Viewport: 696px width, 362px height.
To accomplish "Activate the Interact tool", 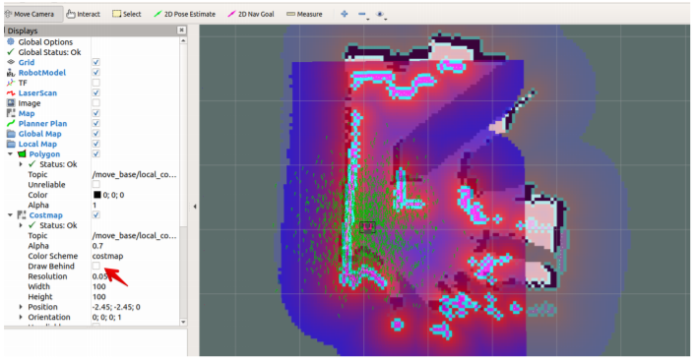I will pos(84,14).
